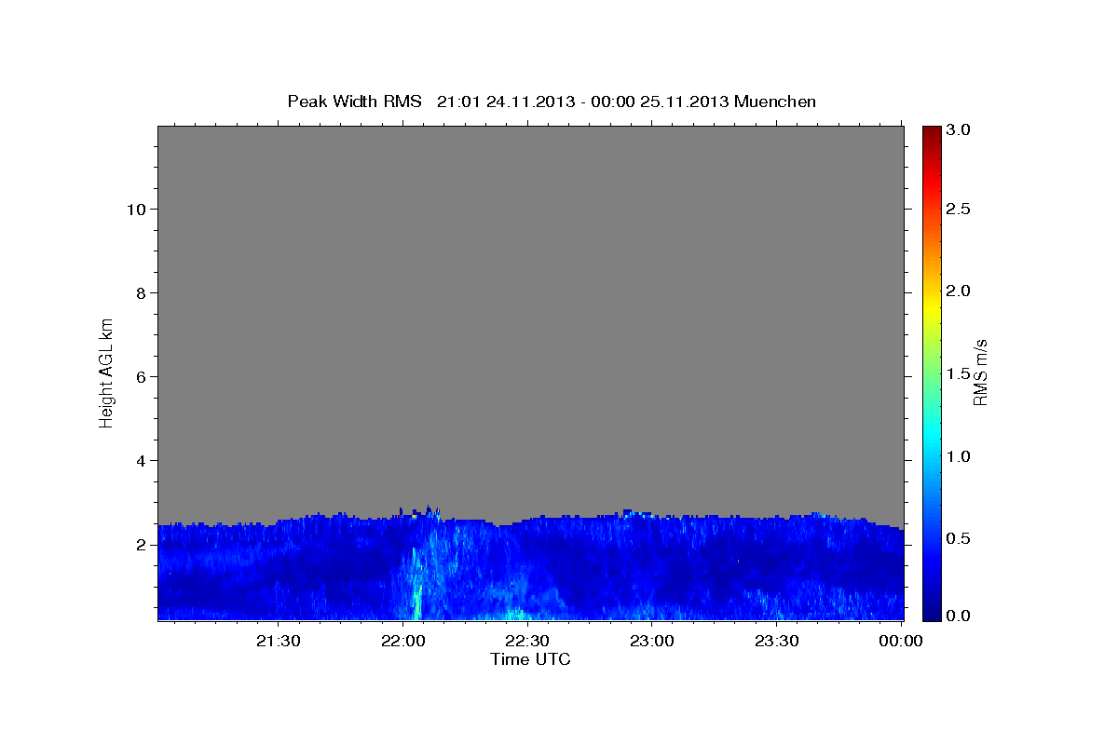Click the 00:00 time tick label
Screen dimensions: 1118x745
coord(901,641)
